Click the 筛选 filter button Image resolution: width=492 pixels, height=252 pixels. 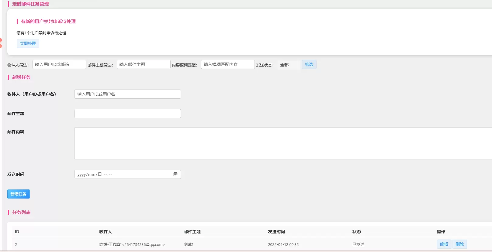click(309, 64)
